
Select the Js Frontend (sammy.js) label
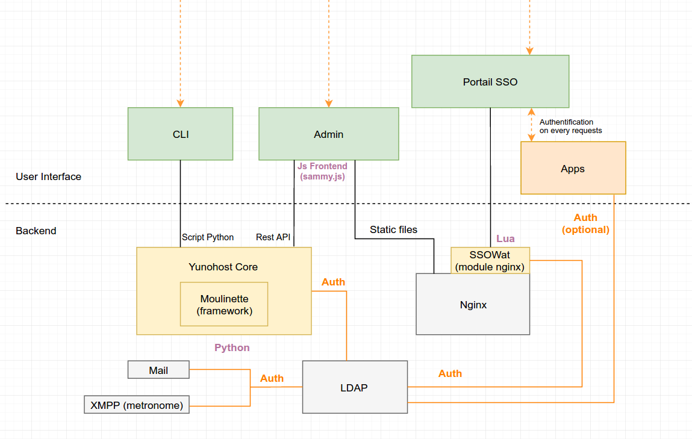(322, 171)
